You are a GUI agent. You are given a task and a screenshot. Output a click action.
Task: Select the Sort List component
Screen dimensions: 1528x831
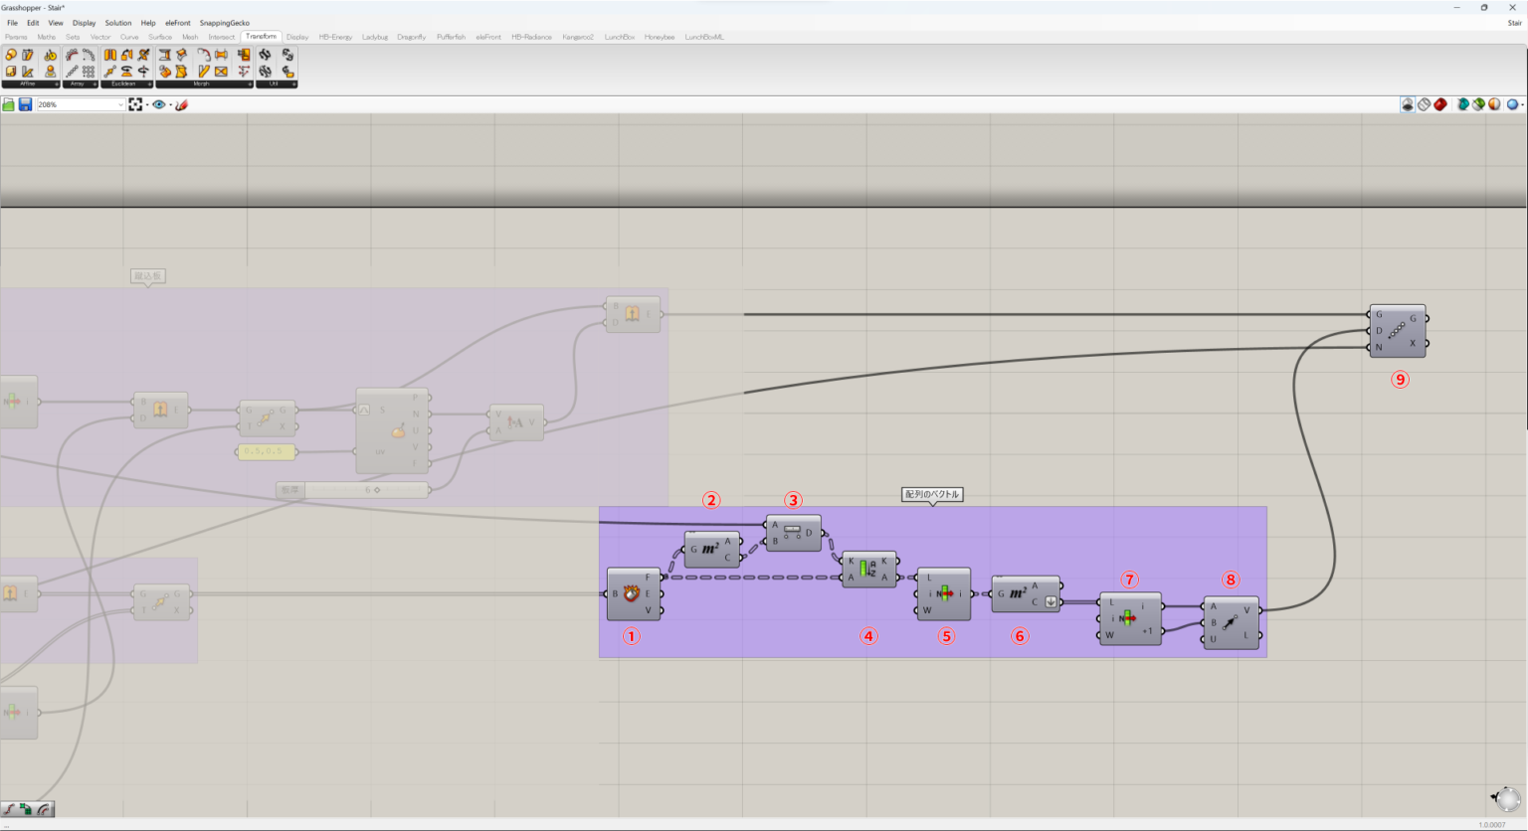tap(868, 570)
